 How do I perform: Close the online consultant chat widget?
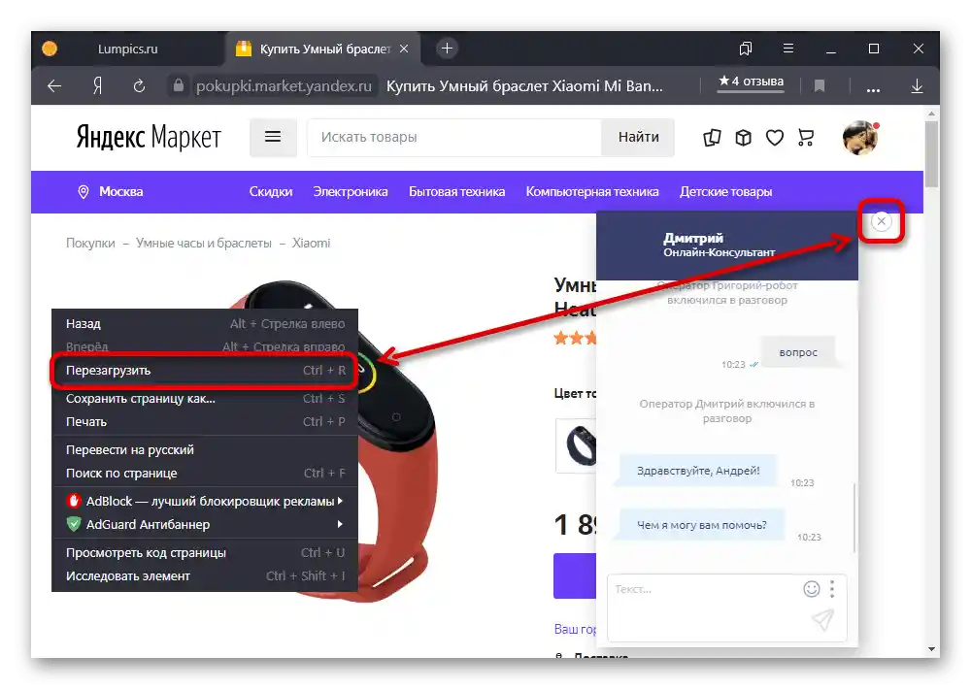[882, 221]
